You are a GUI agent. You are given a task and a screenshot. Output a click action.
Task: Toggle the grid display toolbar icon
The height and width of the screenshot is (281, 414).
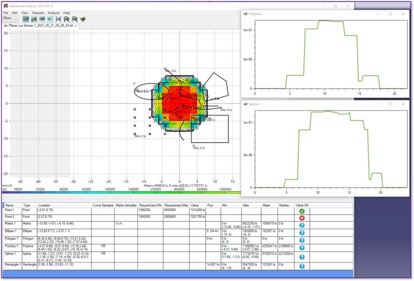(26, 19)
